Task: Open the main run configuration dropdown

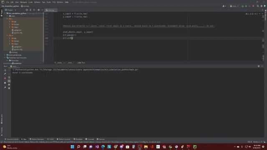Action: 234,6
